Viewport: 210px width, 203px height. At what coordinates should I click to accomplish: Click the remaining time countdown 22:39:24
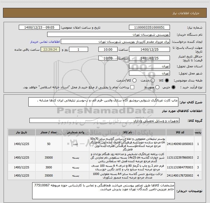point(50,50)
